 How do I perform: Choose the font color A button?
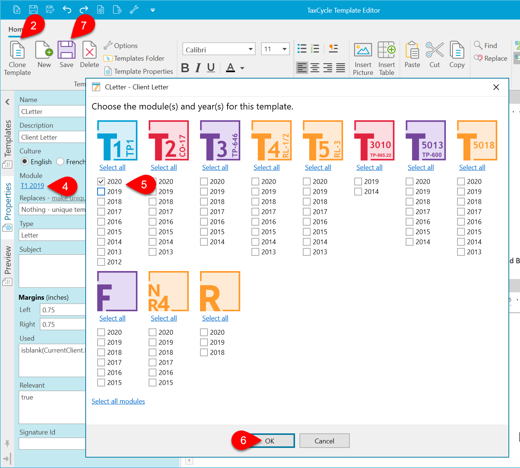click(x=231, y=67)
